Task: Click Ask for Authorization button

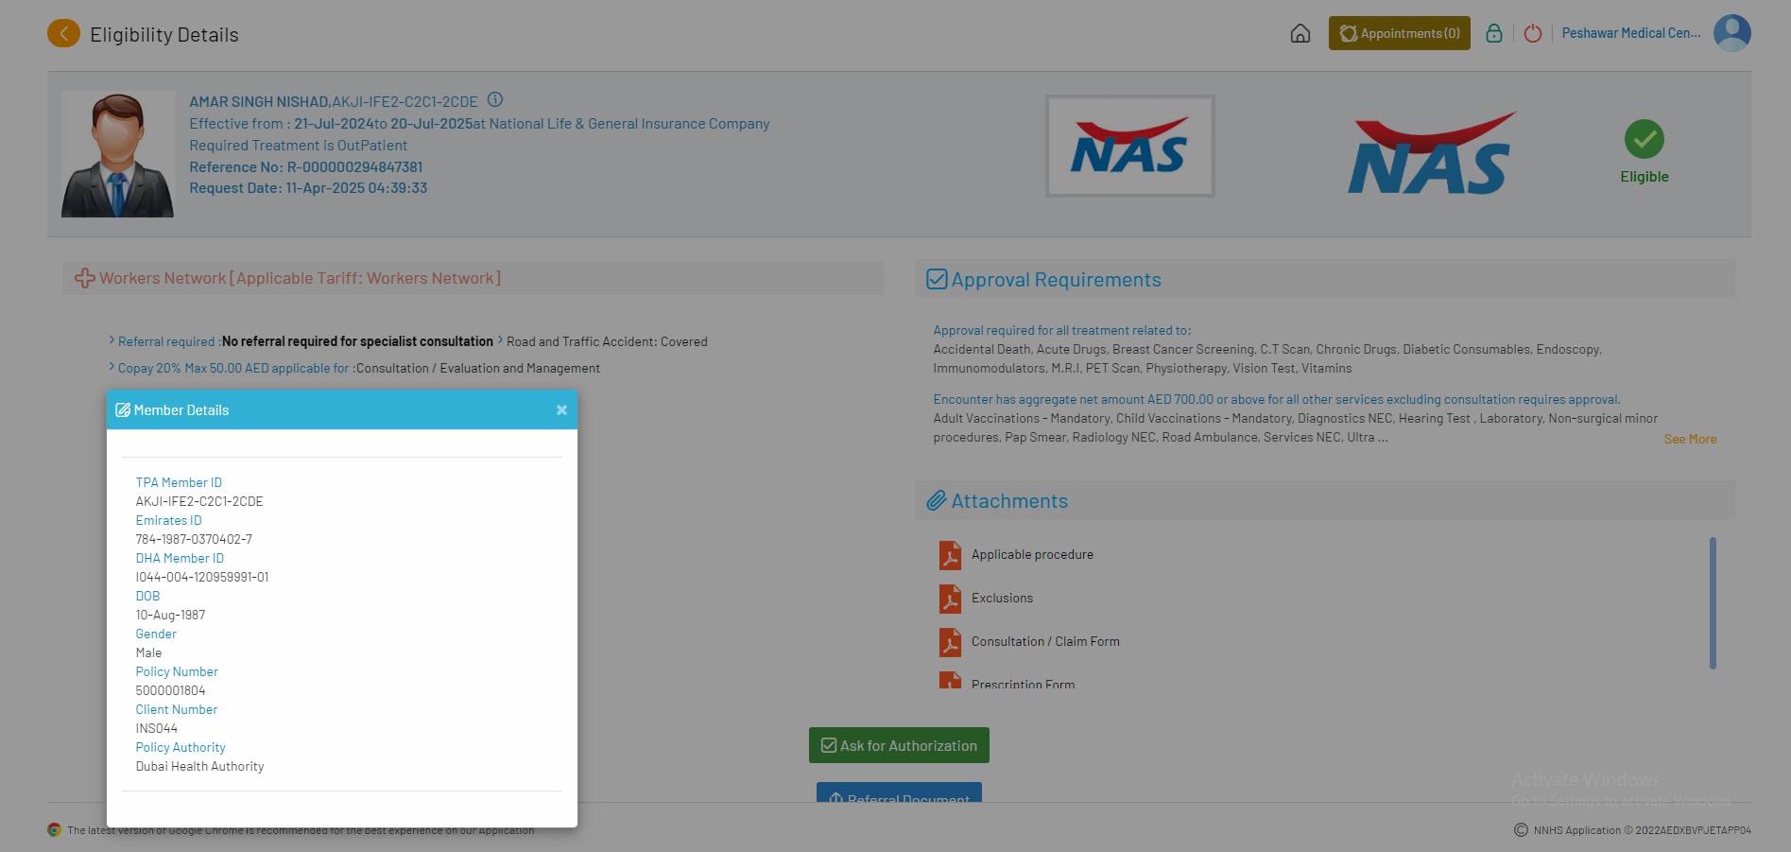Action: (899, 745)
